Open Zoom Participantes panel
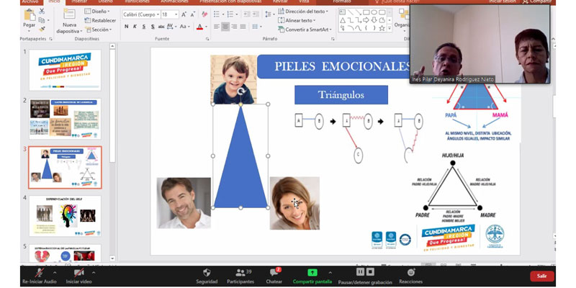 click(x=240, y=276)
